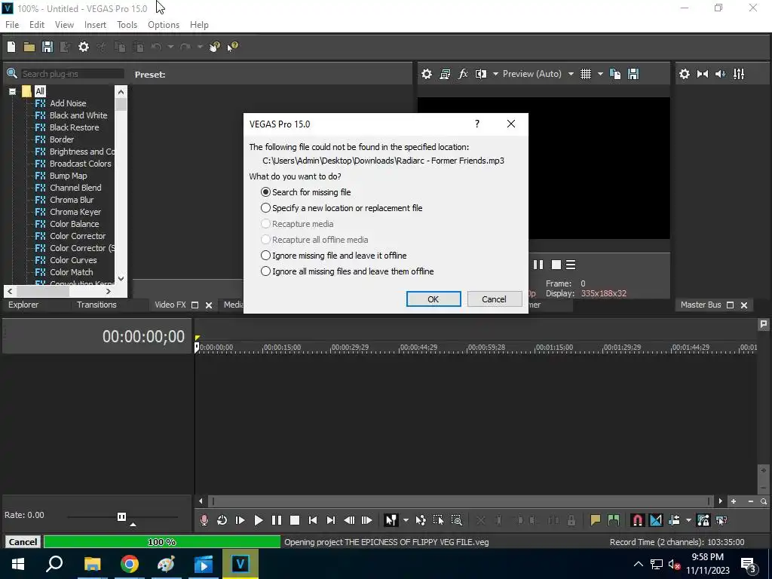Click the record microphone button in transport
The height and width of the screenshot is (579, 772).
[204, 520]
